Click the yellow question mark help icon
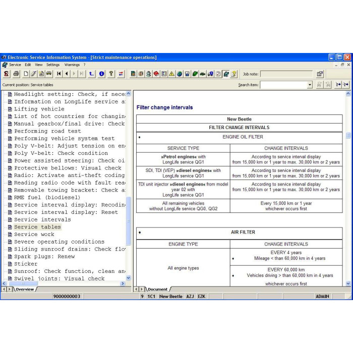 click(x=233, y=74)
